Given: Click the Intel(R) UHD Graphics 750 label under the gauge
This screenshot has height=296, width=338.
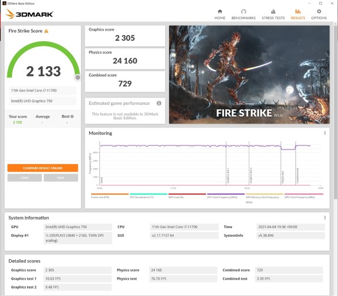Looking at the screenshot, I should (x=43, y=101).
